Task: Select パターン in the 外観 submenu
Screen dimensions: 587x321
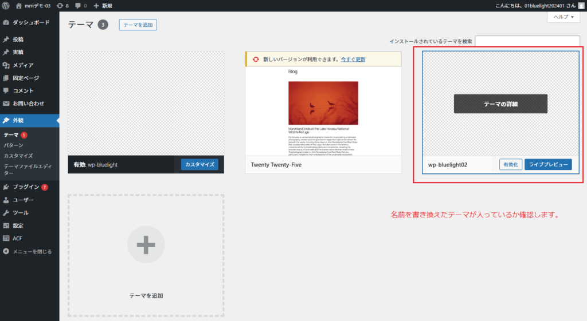Action: point(14,145)
